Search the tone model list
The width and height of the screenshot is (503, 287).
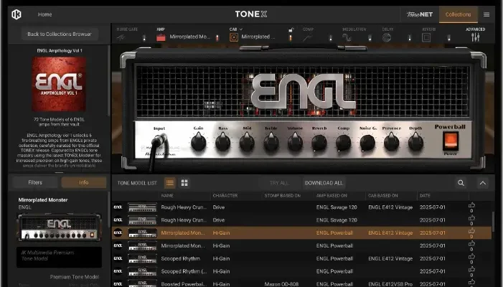point(461,183)
